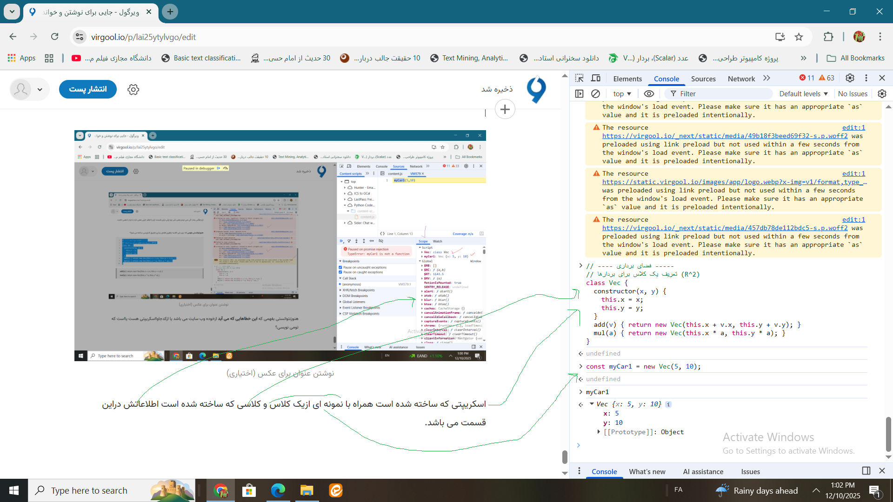Click the Virgool post settings gear
Screen dimensions: 893x502
(133, 89)
